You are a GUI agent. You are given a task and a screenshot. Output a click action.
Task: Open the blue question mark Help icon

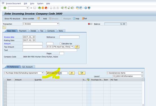coord(86,8)
